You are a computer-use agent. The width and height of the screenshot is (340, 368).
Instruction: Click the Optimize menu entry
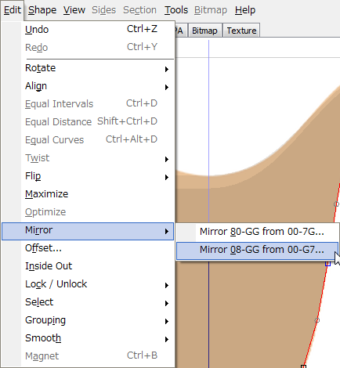coord(88,212)
